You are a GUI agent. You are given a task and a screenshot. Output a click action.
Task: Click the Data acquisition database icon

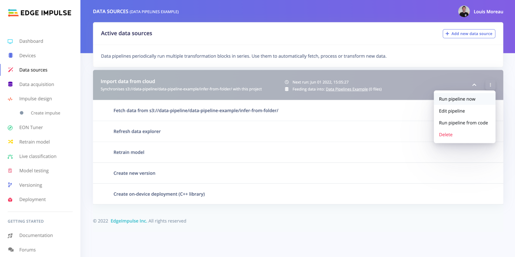[10, 84]
